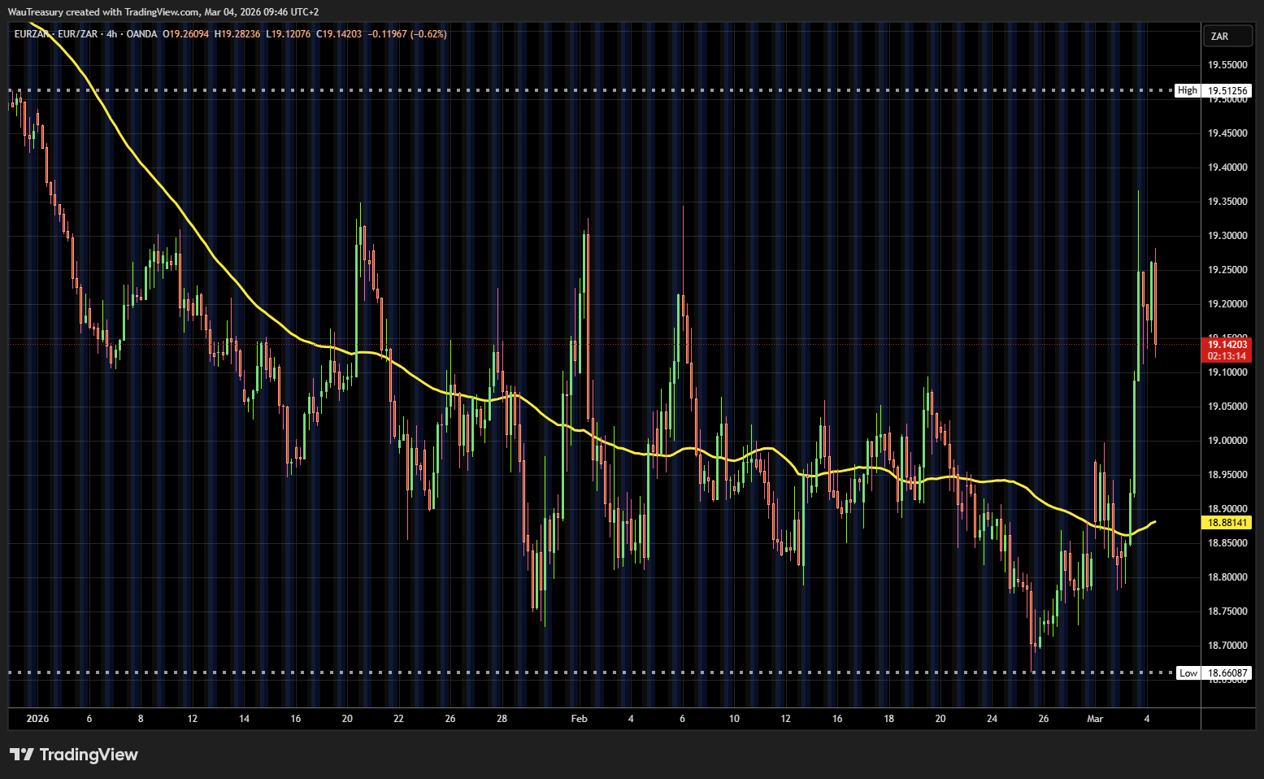Click the change value −0.11967 (−0.62%)
Screen dimensions: 1264x779
(407, 34)
